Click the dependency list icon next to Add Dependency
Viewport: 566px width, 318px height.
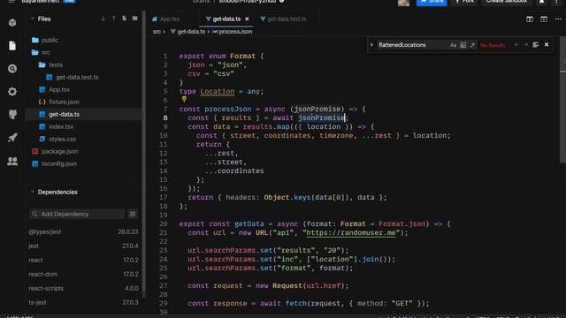133,214
